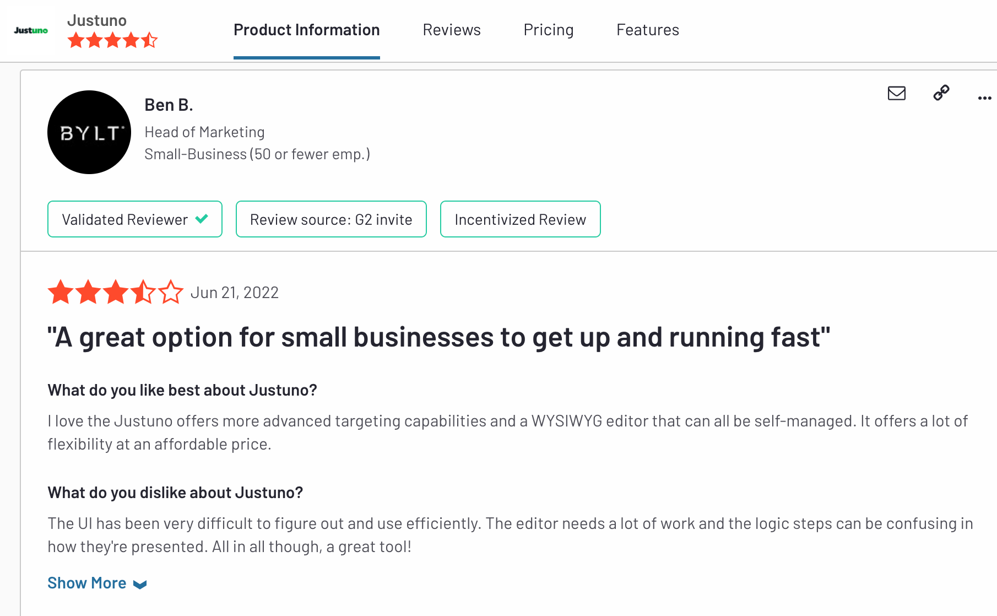The image size is (997, 616).
Task: Click the Validated Reviewer green checkmark
Action: coord(202,219)
